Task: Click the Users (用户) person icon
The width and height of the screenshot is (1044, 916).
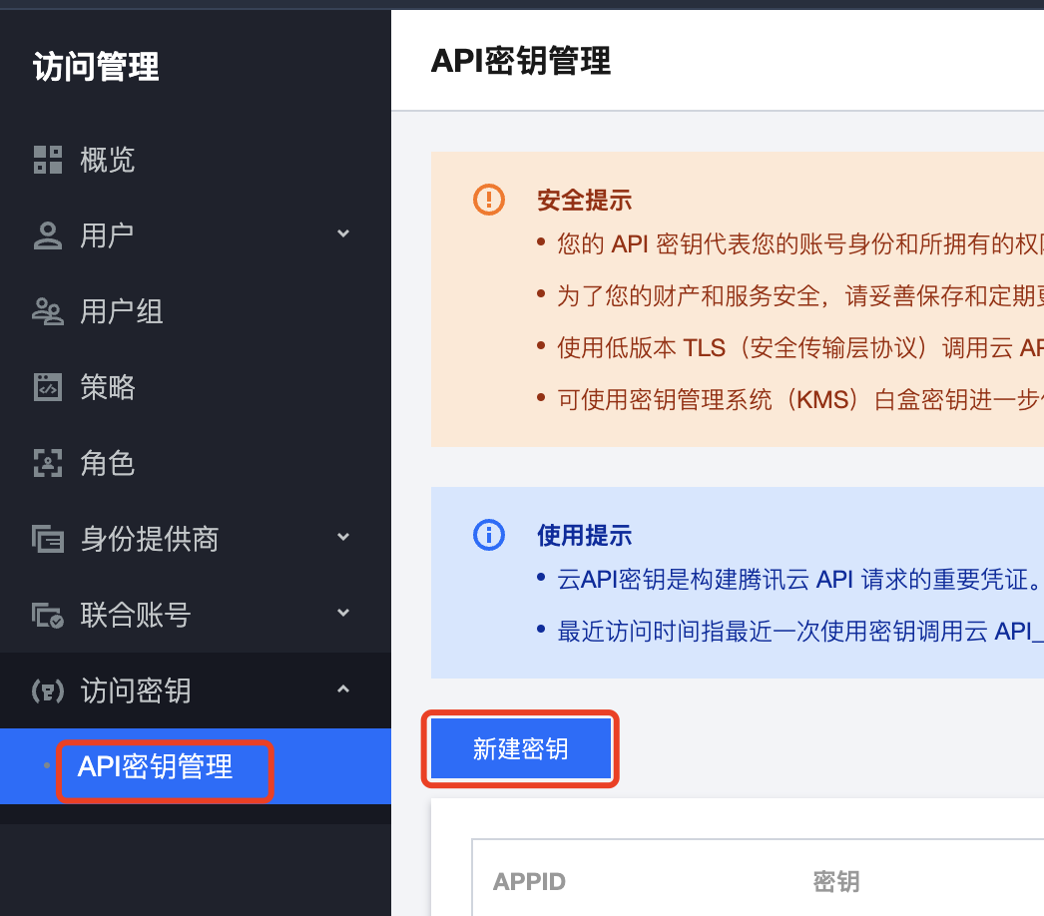Action: point(47,235)
